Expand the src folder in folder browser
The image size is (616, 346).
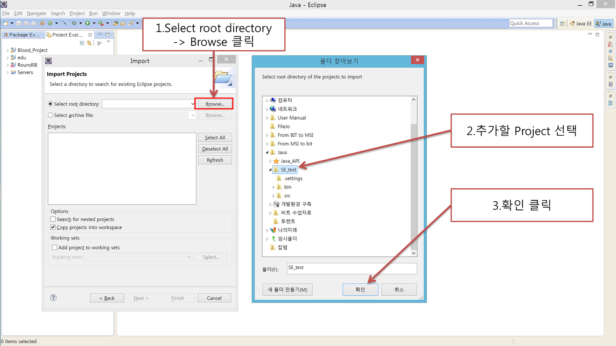click(274, 196)
